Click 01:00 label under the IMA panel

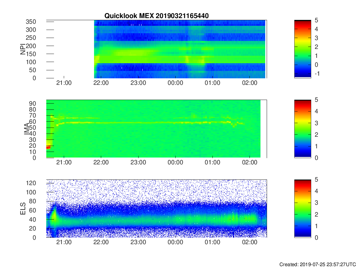coord(213,163)
